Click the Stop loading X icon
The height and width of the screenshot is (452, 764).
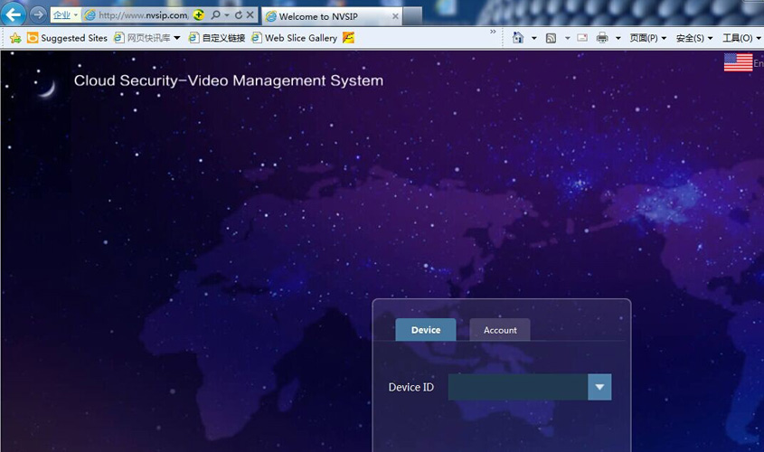(x=250, y=15)
